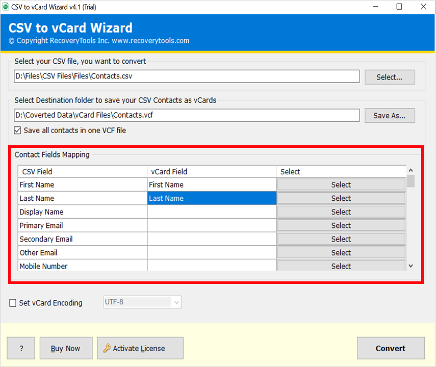
Task: Click the First Name vCard field cell
Action: [212, 185]
